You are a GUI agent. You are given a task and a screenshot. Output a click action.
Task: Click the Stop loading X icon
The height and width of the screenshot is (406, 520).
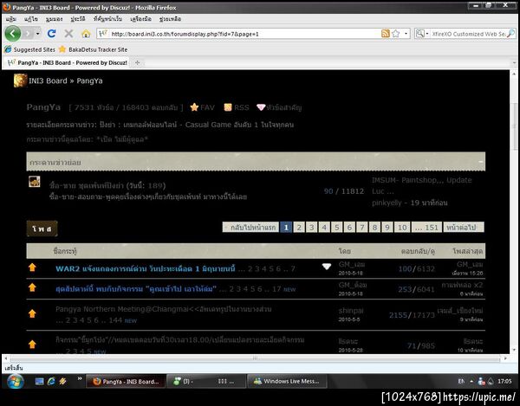[x=68, y=34]
